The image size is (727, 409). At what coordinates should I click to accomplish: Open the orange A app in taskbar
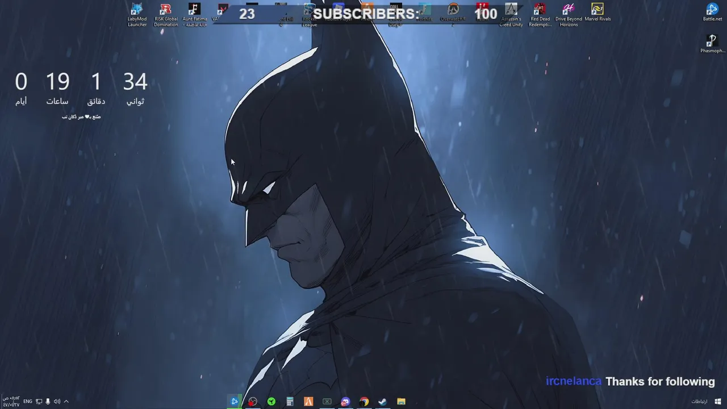coord(308,402)
